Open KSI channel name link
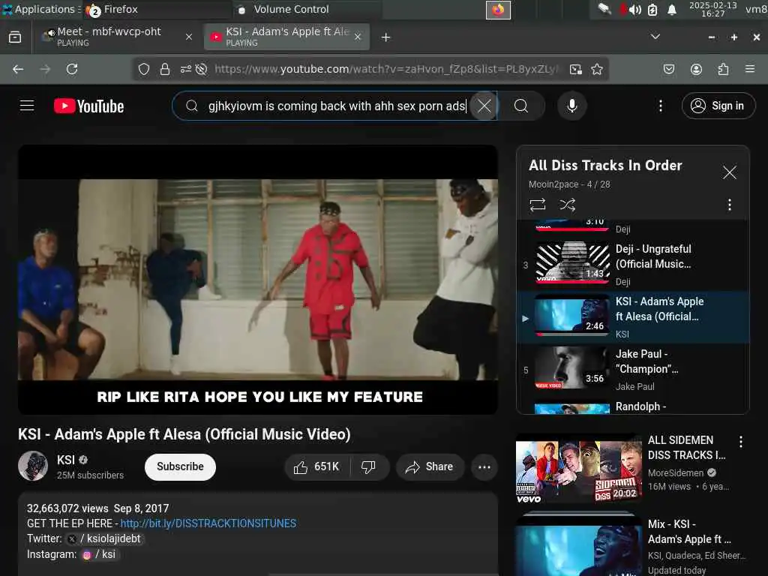The height and width of the screenshot is (576, 768). point(66,460)
